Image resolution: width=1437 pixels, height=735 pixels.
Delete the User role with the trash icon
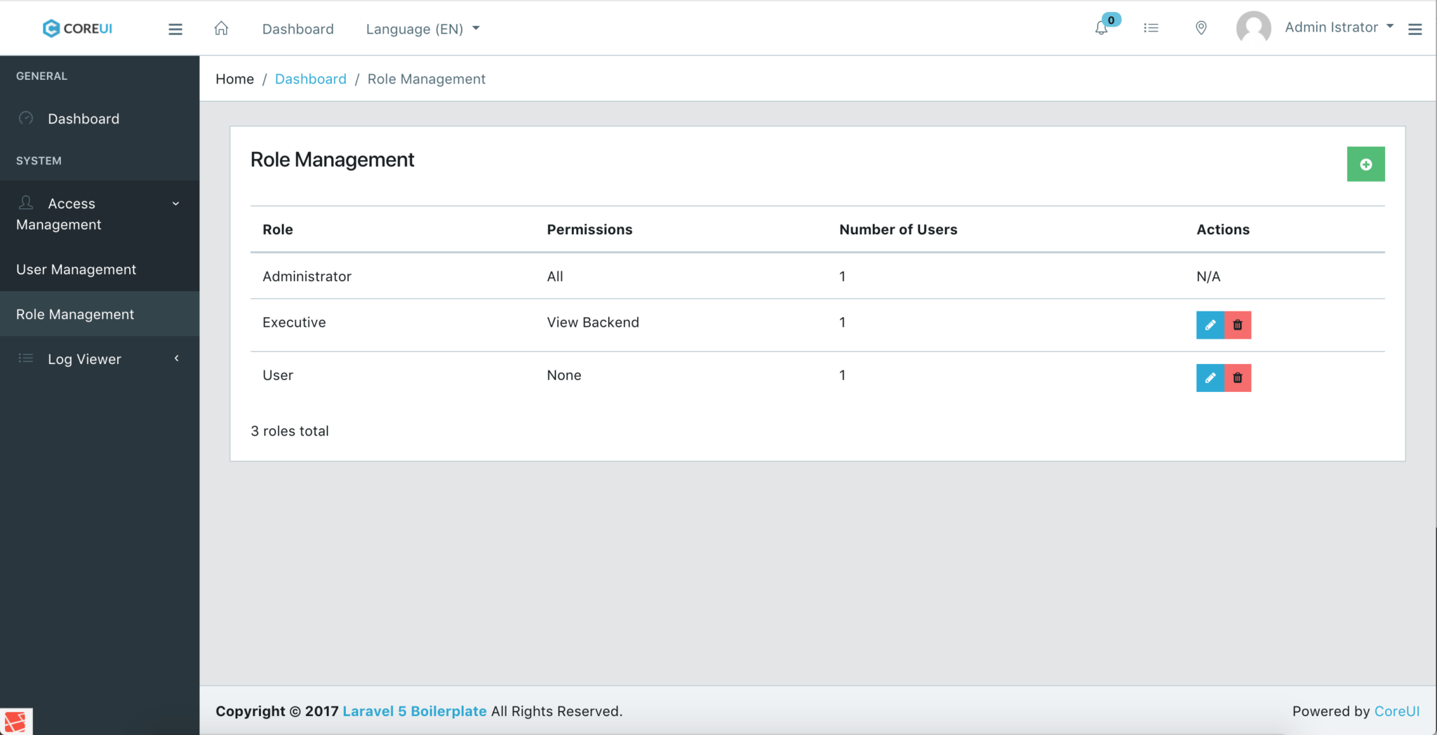coord(1237,377)
